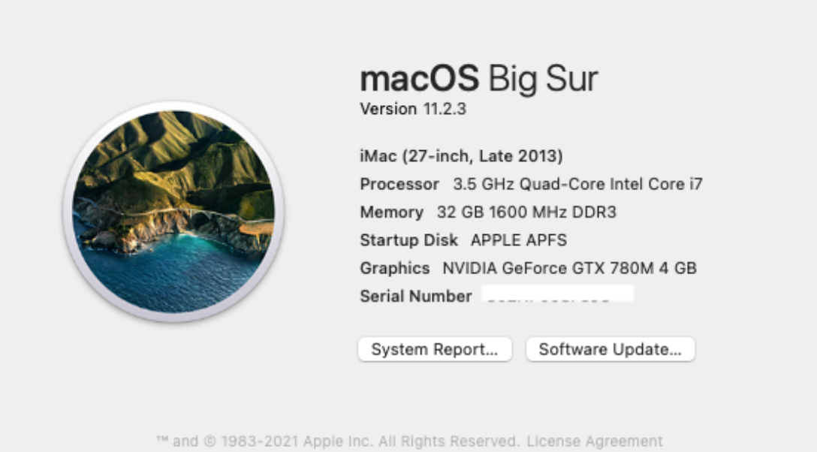817x452 pixels.
Task: Click the macOS Big Sur landscape icon
Action: click(173, 212)
